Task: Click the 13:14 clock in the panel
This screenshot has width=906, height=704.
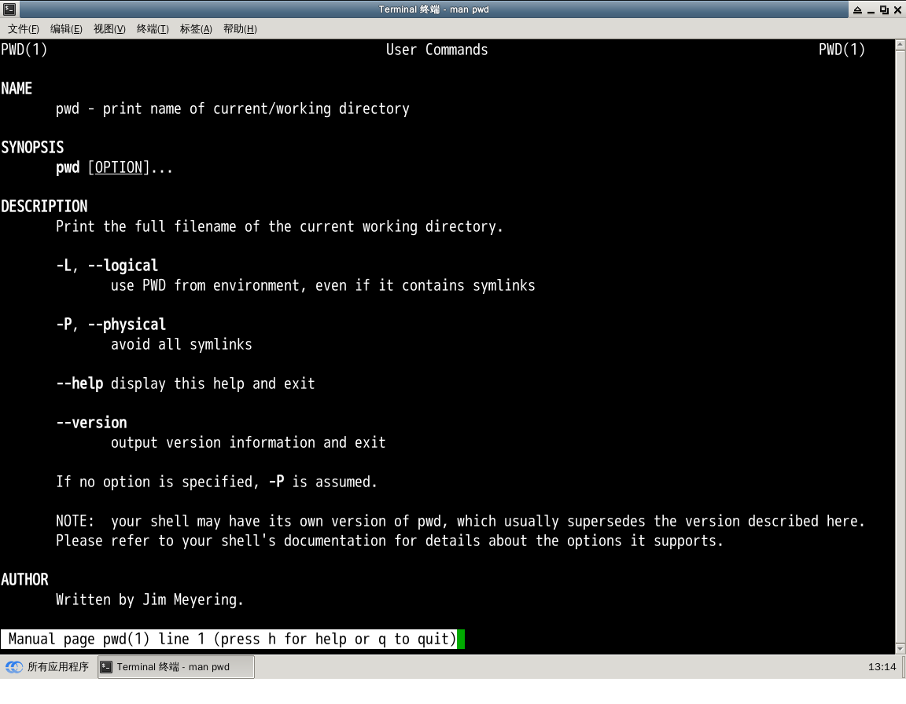Action: click(882, 667)
